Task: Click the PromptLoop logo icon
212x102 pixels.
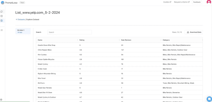Action: pos(3,3)
